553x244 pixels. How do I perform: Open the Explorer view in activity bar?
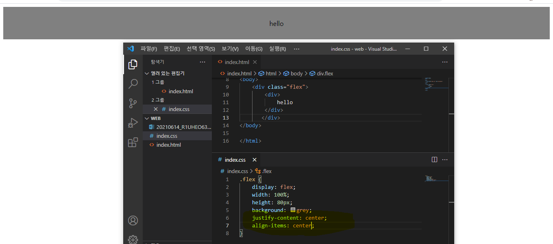click(133, 64)
